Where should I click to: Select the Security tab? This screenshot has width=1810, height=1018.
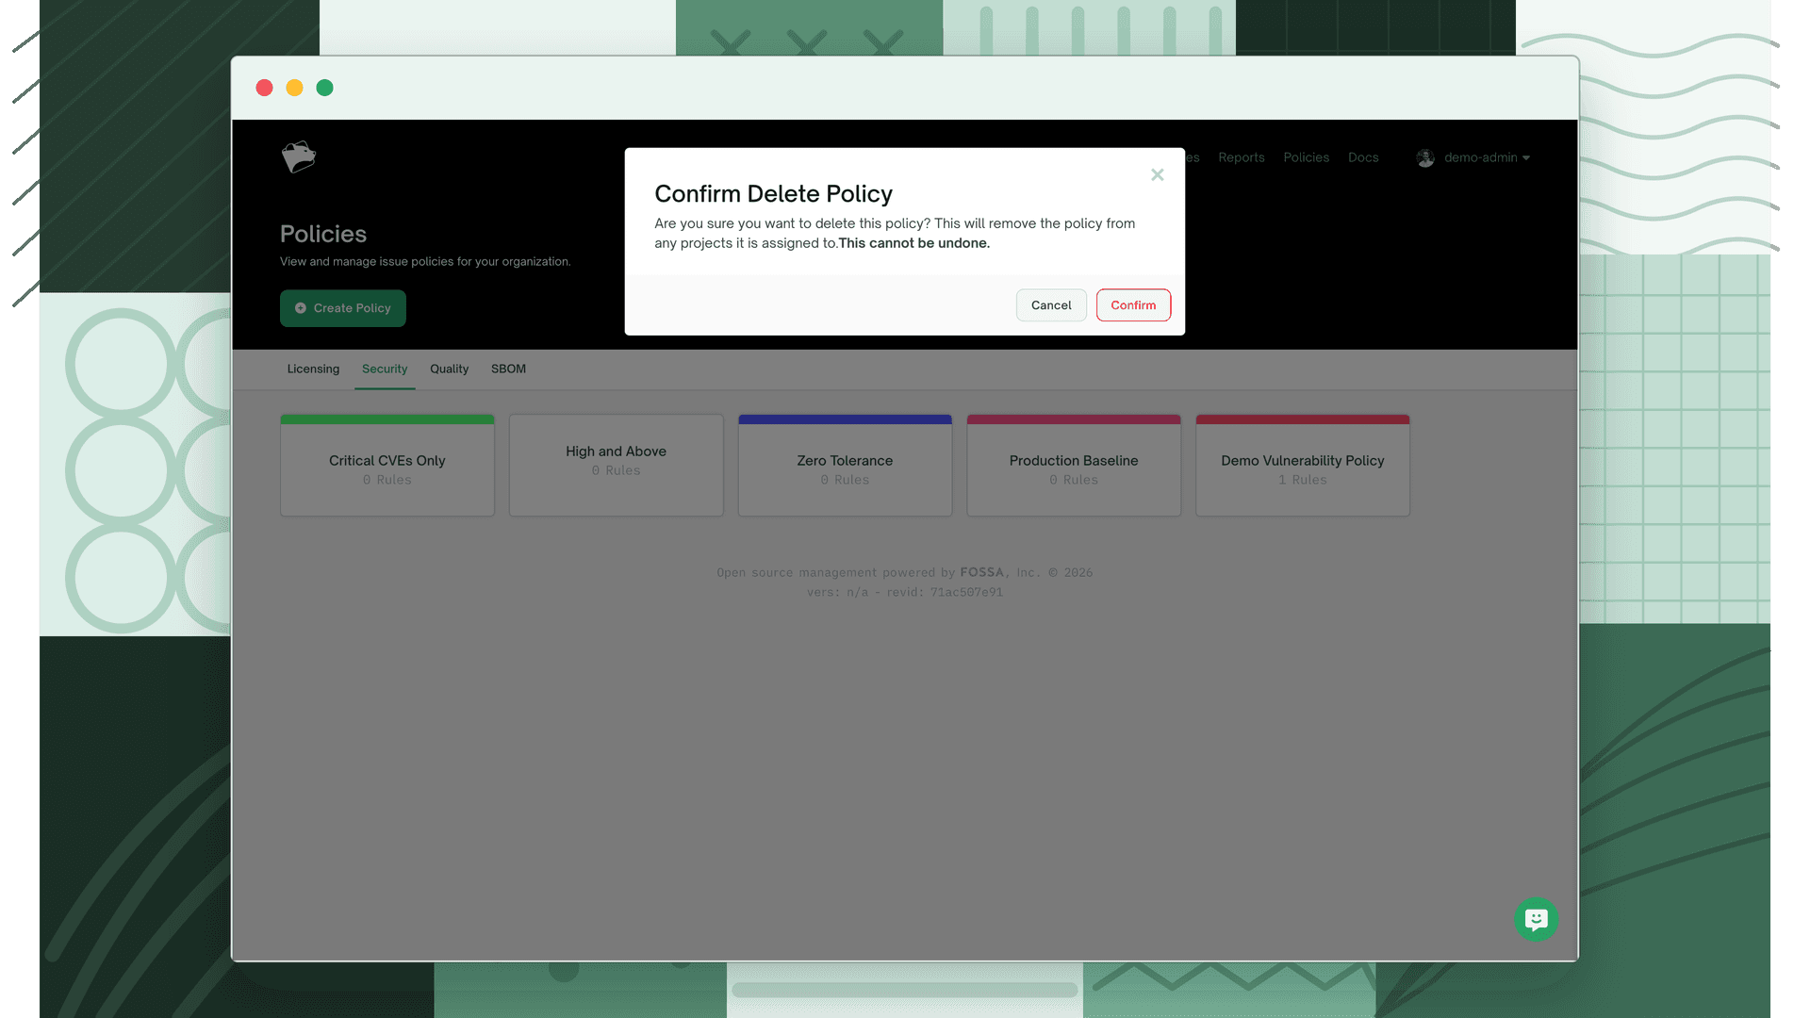point(385,369)
